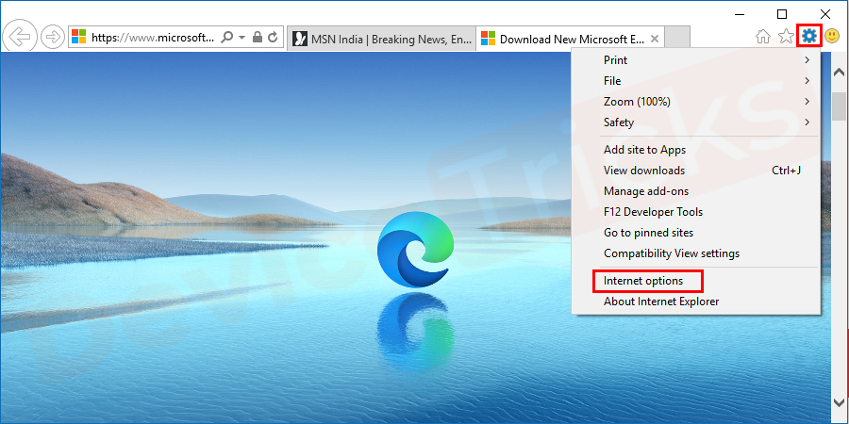
Task: Click the scrollbar up arrow
Action: [839, 72]
